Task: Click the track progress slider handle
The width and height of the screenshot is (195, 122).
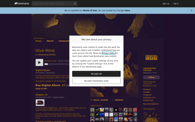Action: coord(46,64)
